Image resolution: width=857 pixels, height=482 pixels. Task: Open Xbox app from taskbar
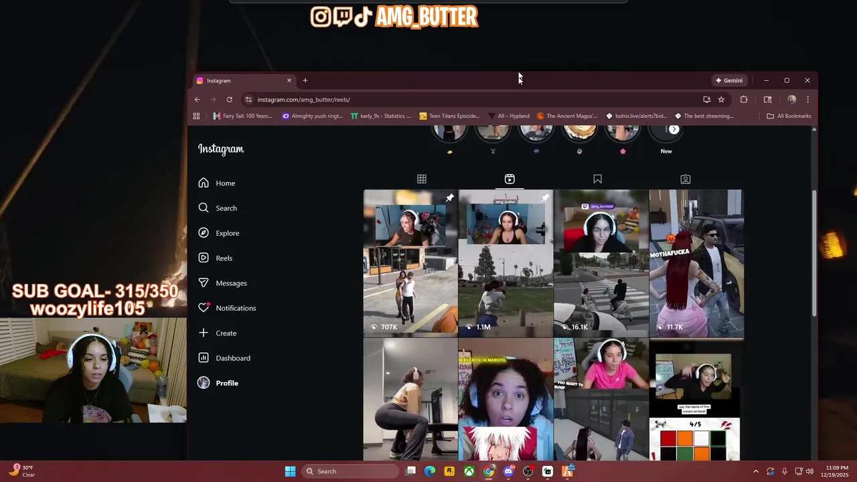[469, 471]
